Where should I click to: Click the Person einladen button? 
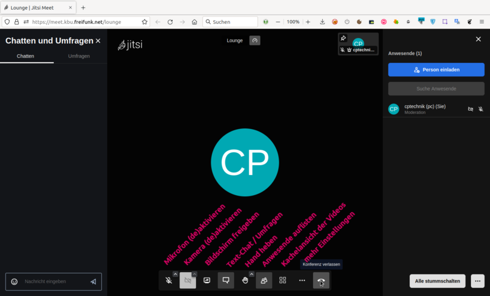(436, 70)
